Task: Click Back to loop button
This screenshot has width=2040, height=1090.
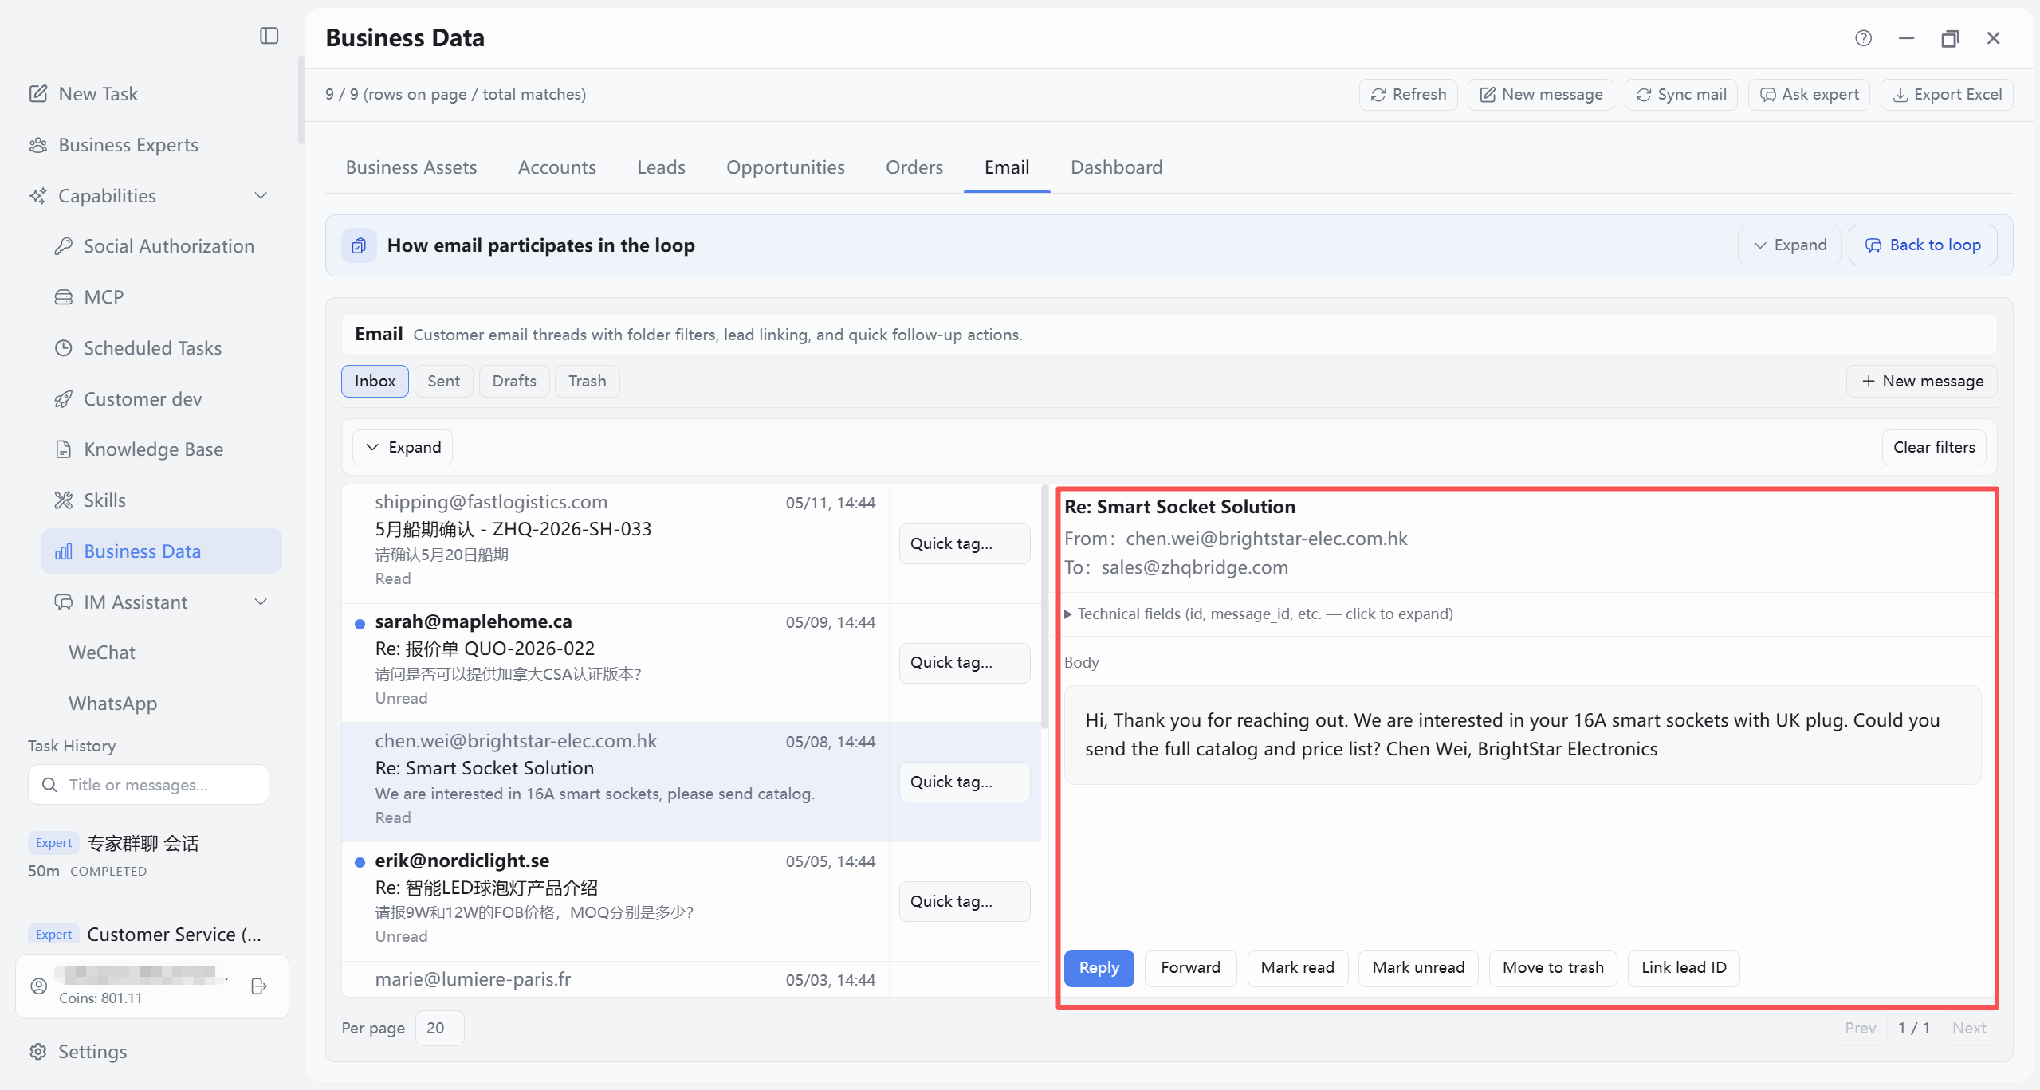Action: pyautogui.click(x=1923, y=245)
